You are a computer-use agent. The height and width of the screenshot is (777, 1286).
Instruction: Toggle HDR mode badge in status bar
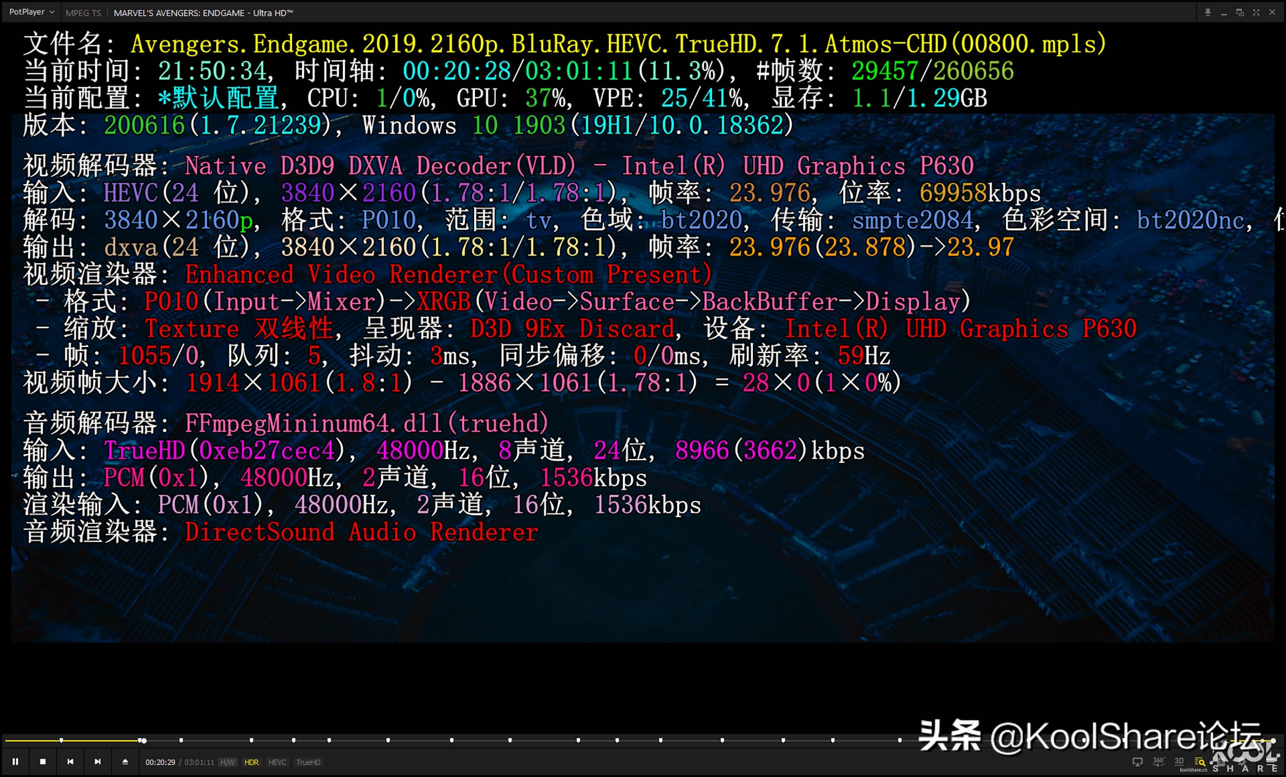click(252, 762)
